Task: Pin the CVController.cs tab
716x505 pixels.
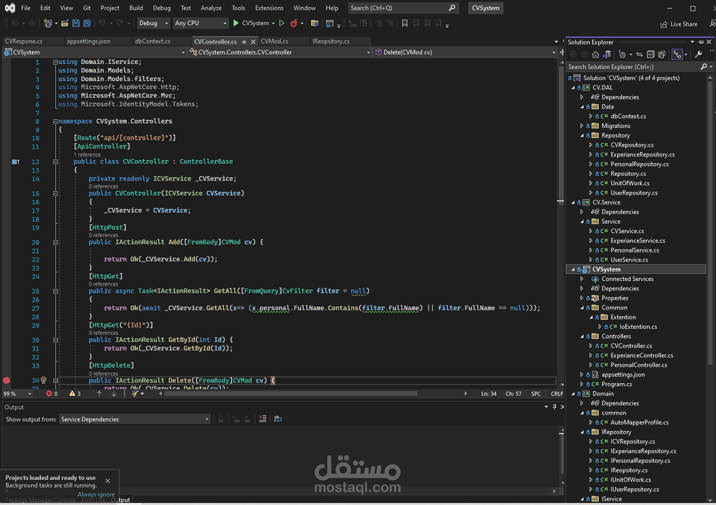Action: [244, 42]
